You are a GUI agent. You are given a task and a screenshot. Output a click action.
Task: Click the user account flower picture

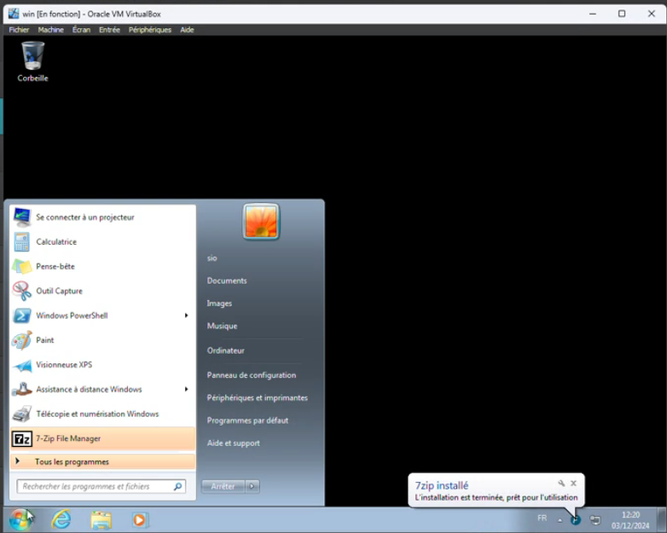pyautogui.click(x=261, y=222)
